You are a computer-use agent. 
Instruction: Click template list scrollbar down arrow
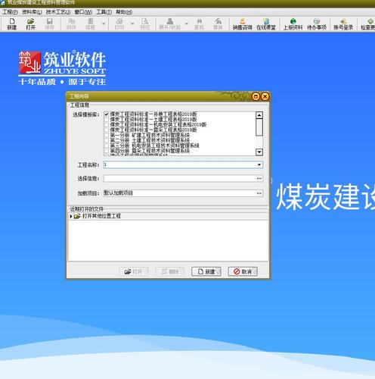[259, 152]
